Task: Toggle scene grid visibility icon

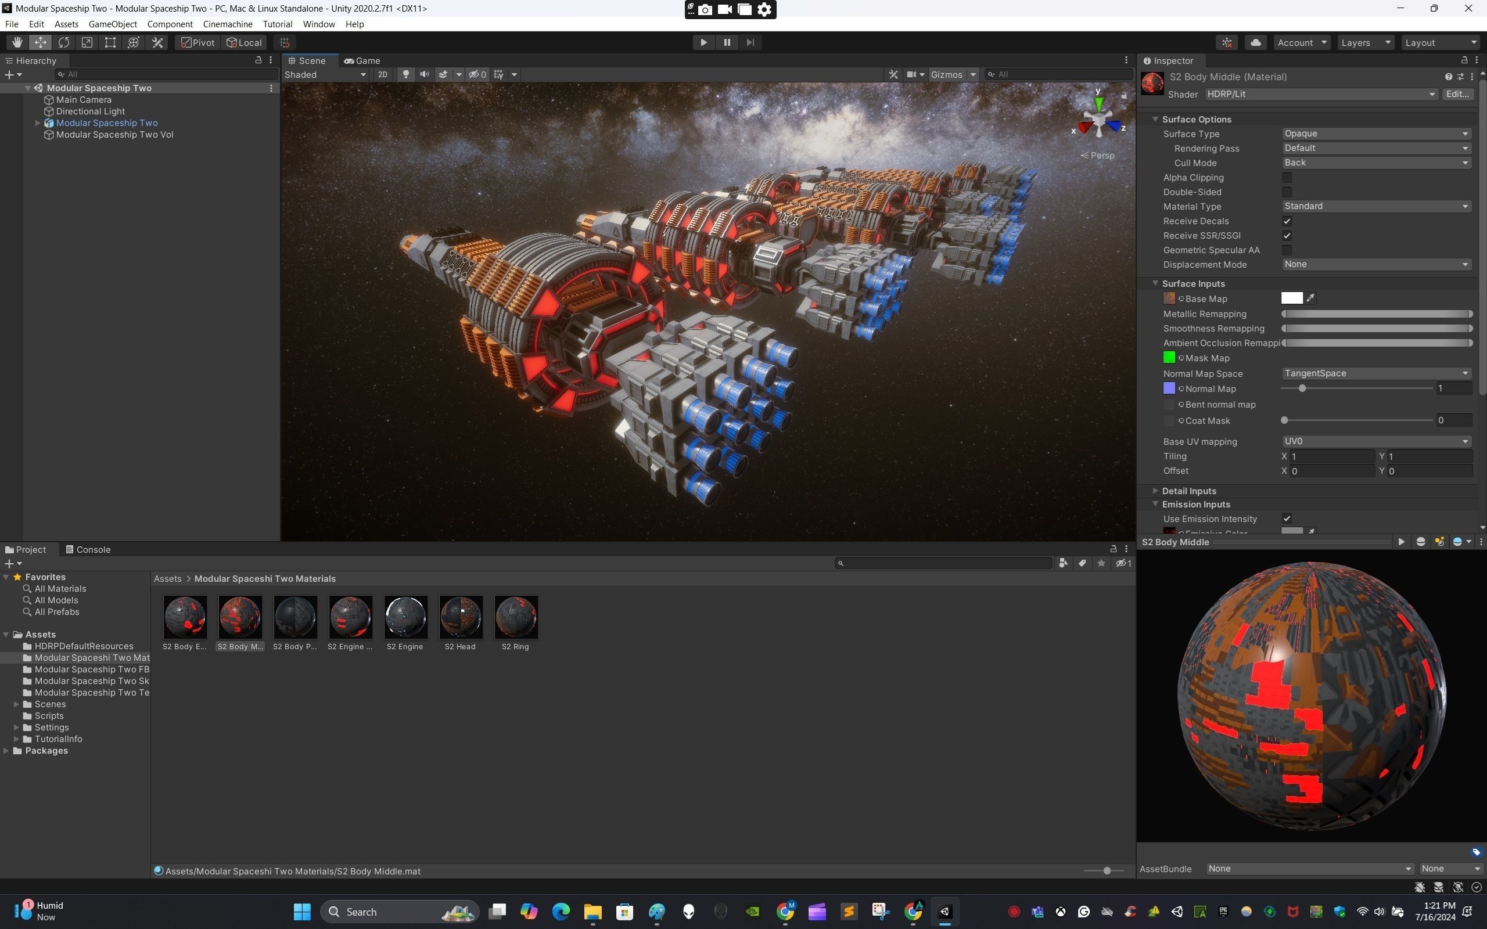Action: coord(498,74)
